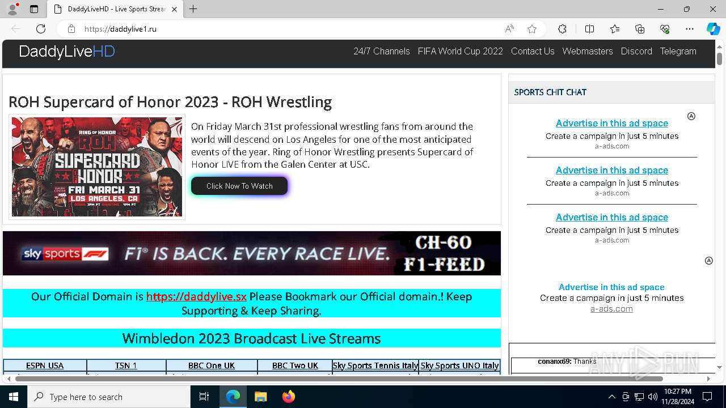
Task: Click the conanx69 chat message
Action: pyautogui.click(x=567, y=362)
